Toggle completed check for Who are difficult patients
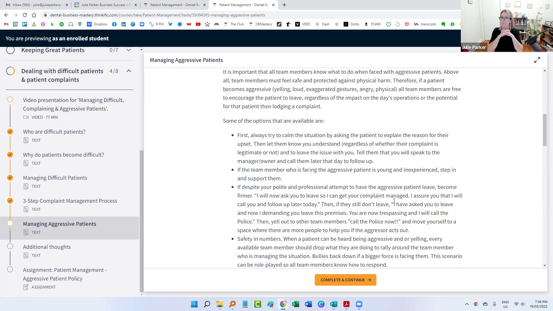Screen dimensions: 553x311 tap(10, 132)
